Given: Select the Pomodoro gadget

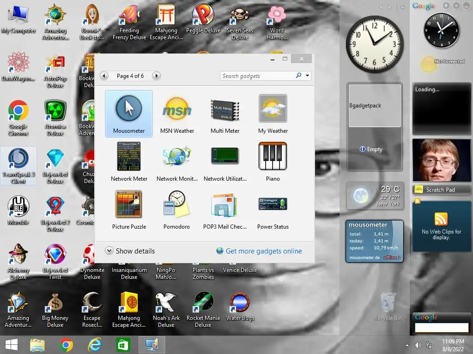Looking at the screenshot, I should (x=177, y=210).
